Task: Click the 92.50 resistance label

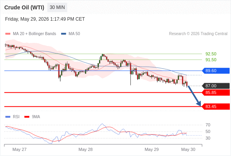Action: [211, 54]
